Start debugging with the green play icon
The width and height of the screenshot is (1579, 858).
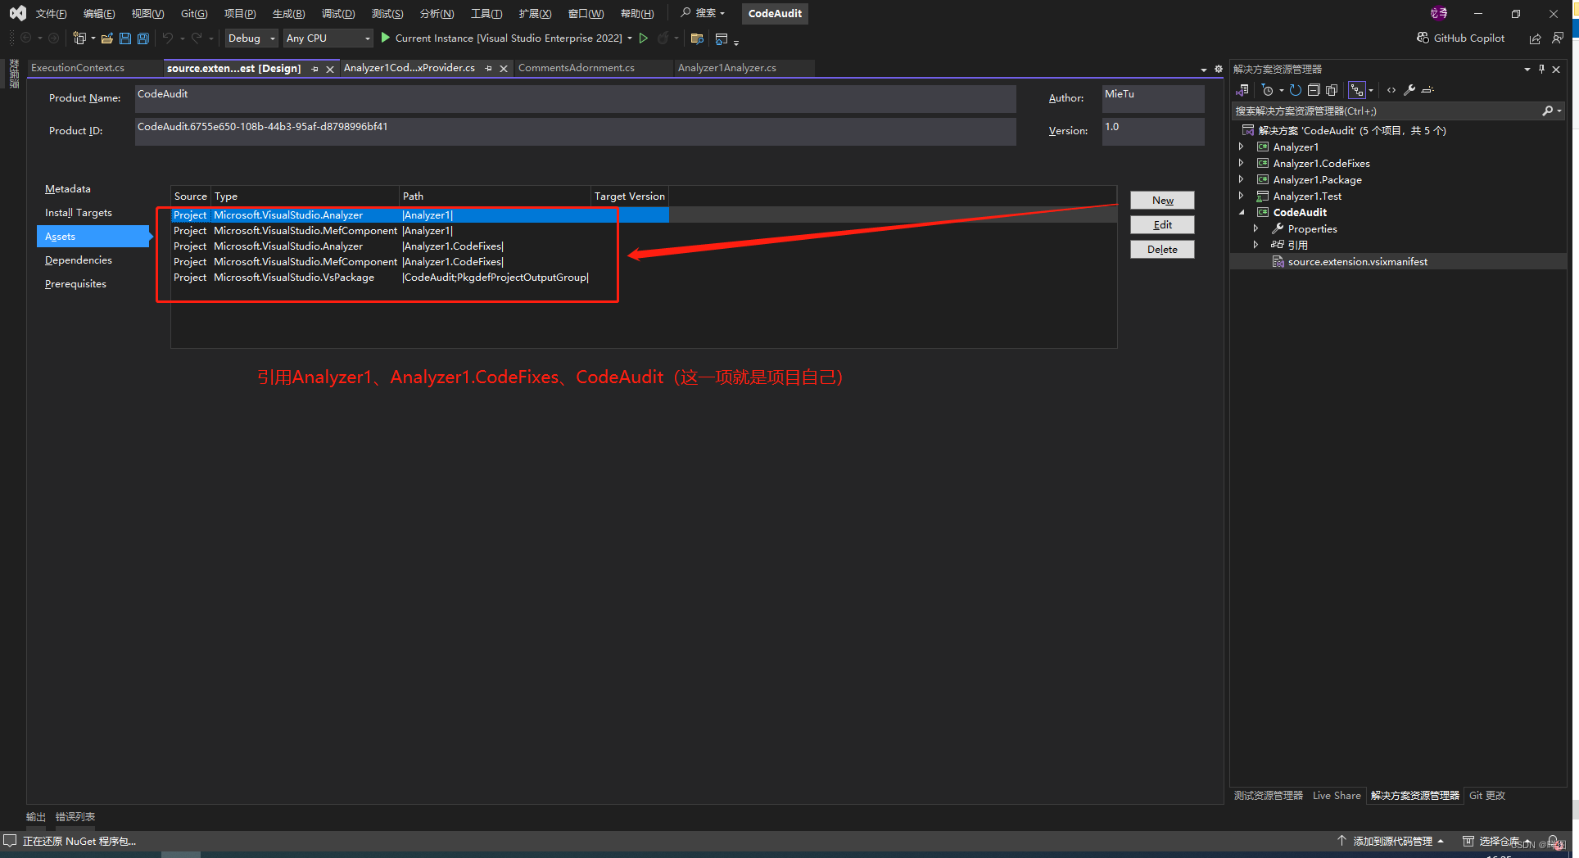pyautogui.click(x=385, y=38)
